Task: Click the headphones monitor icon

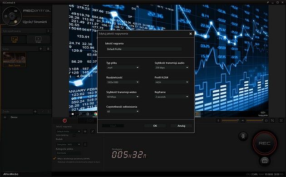Action: pos(266,120)
